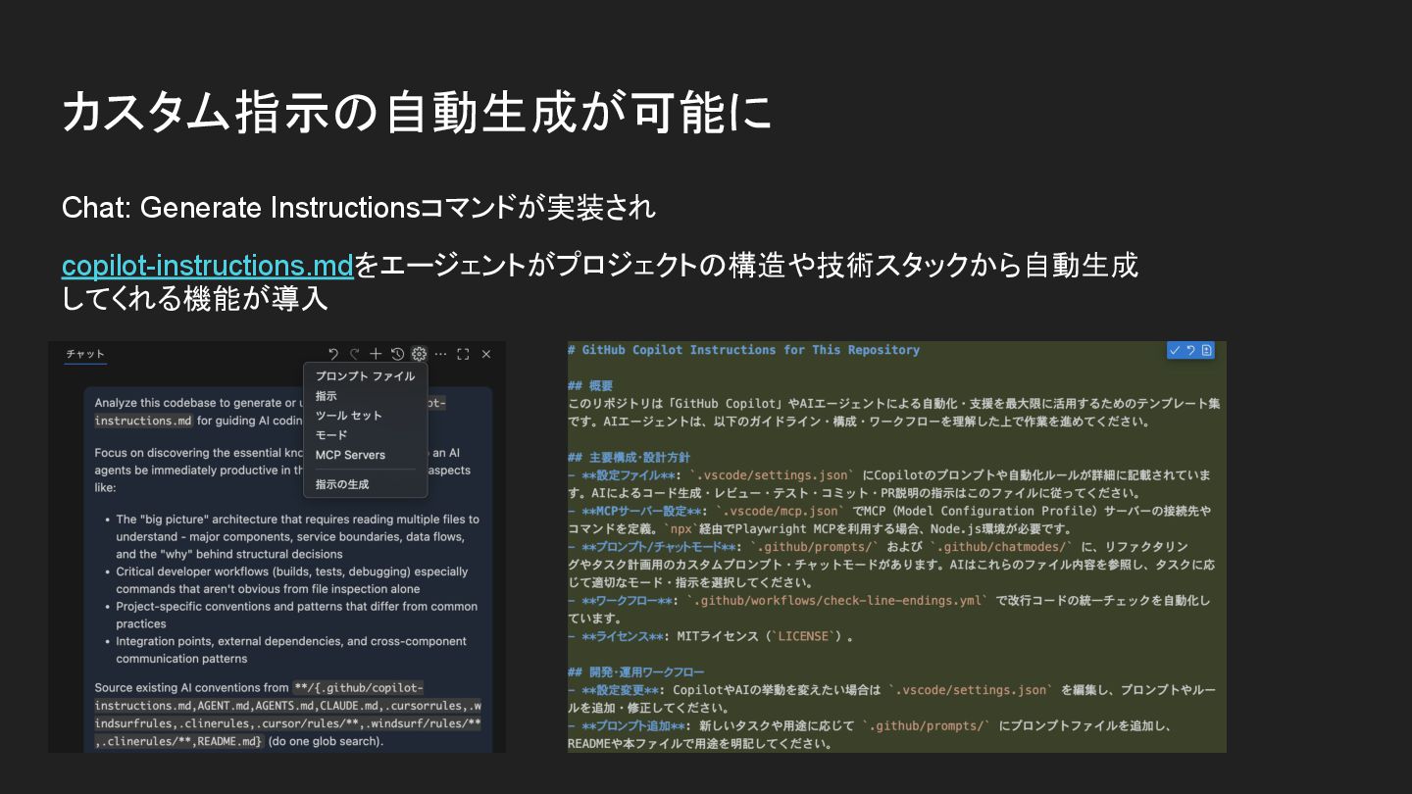The image size is (1412, 794).
Task: Choose プロンプト ファイル menu entry
Action: click(365, 376)
